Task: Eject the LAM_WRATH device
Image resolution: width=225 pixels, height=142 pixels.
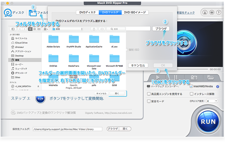Action: point(38,86)
